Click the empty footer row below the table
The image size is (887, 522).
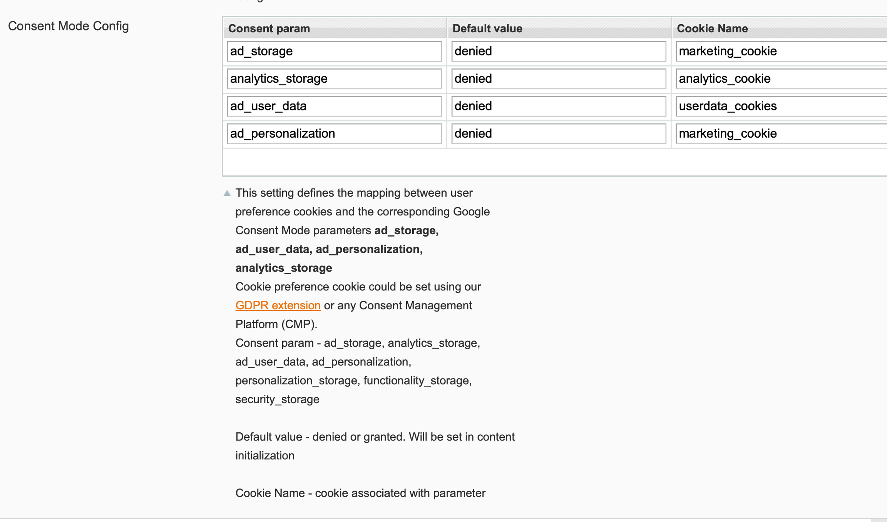554,162
